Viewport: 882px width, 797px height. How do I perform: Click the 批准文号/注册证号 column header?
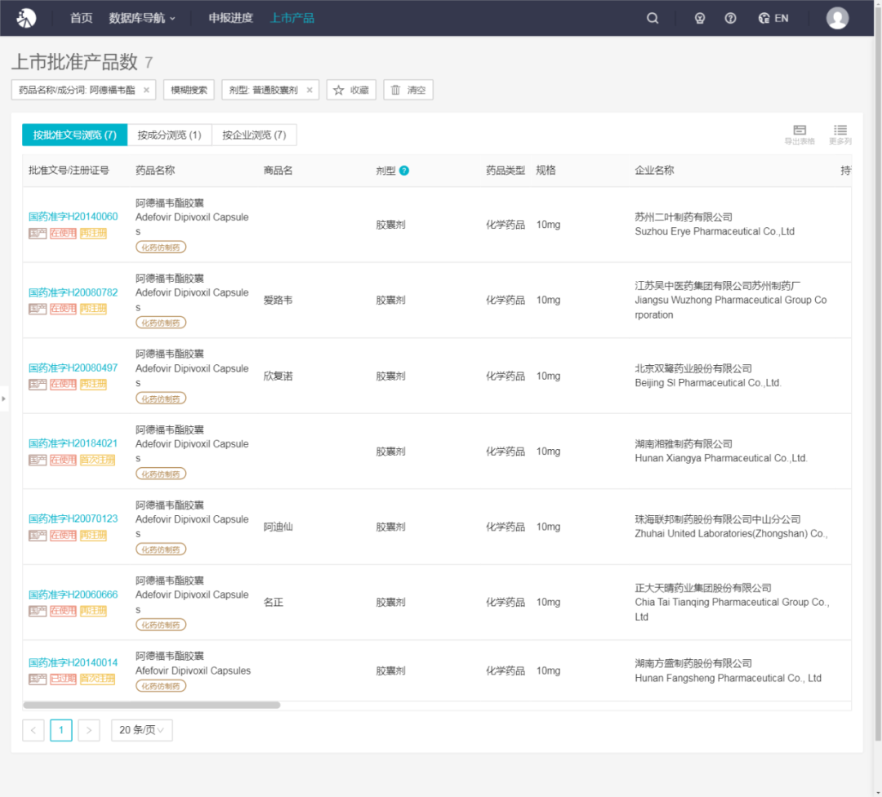click(69, 171)
